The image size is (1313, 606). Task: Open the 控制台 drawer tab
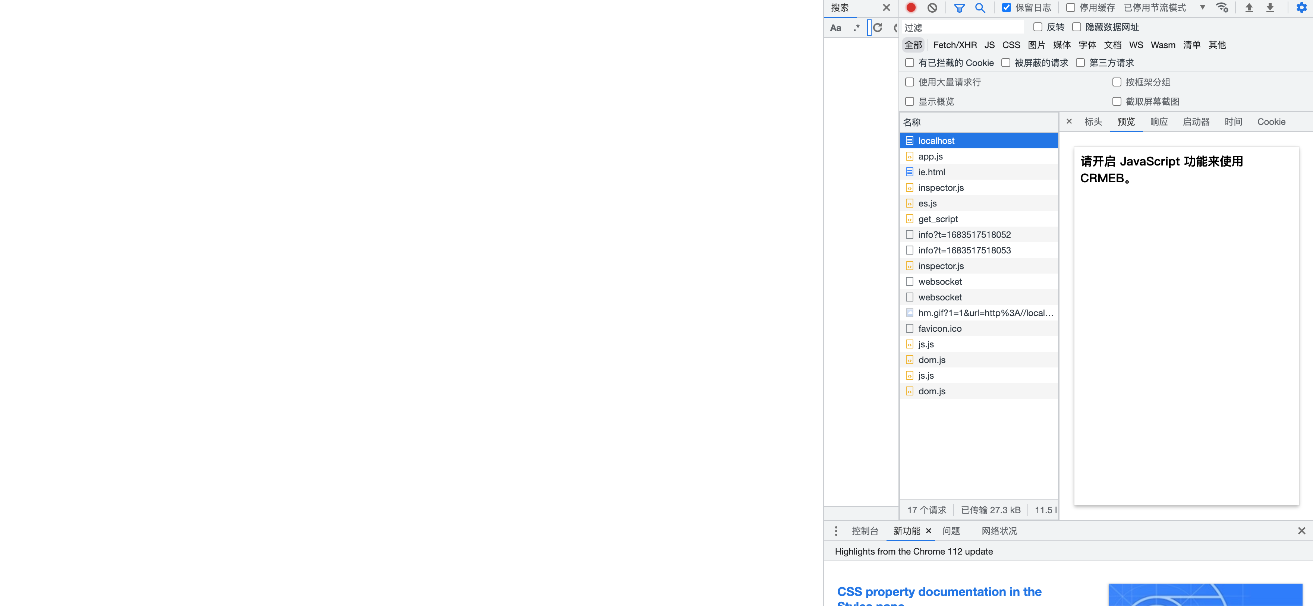[x=865, y=531]
